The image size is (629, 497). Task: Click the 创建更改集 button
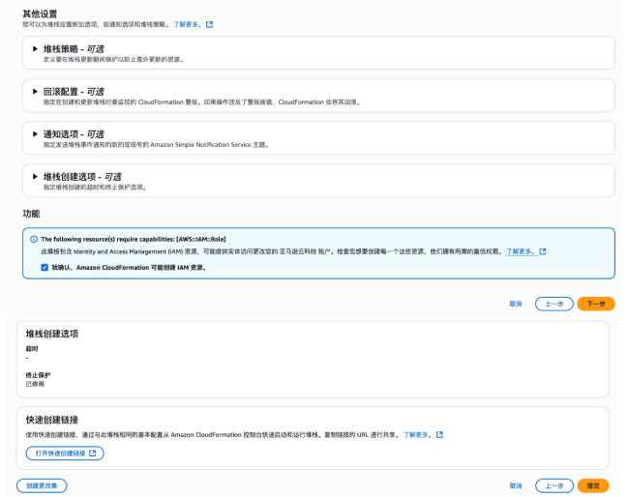click(42, 485)
